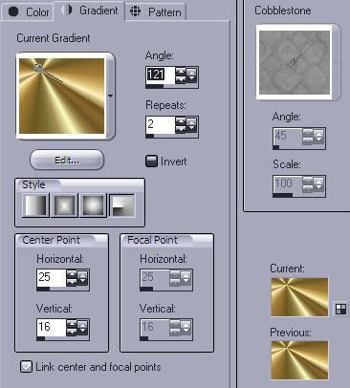Increase Center Point Horizontal value
The width and height of the screenshot is (350, 388).
[72, 274]
